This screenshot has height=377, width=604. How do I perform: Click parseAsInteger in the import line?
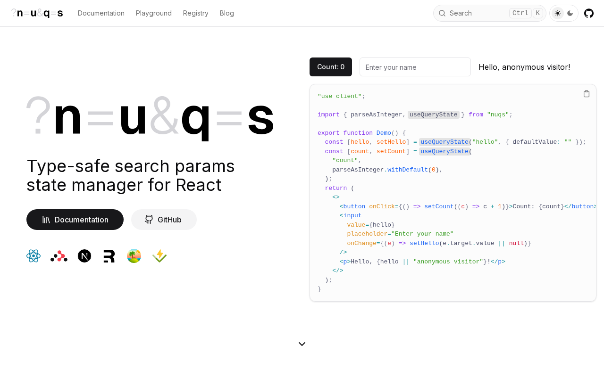pos(376,115)
